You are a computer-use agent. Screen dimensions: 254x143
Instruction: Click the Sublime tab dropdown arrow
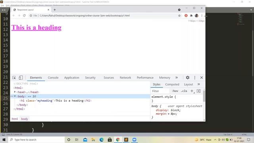251,10
